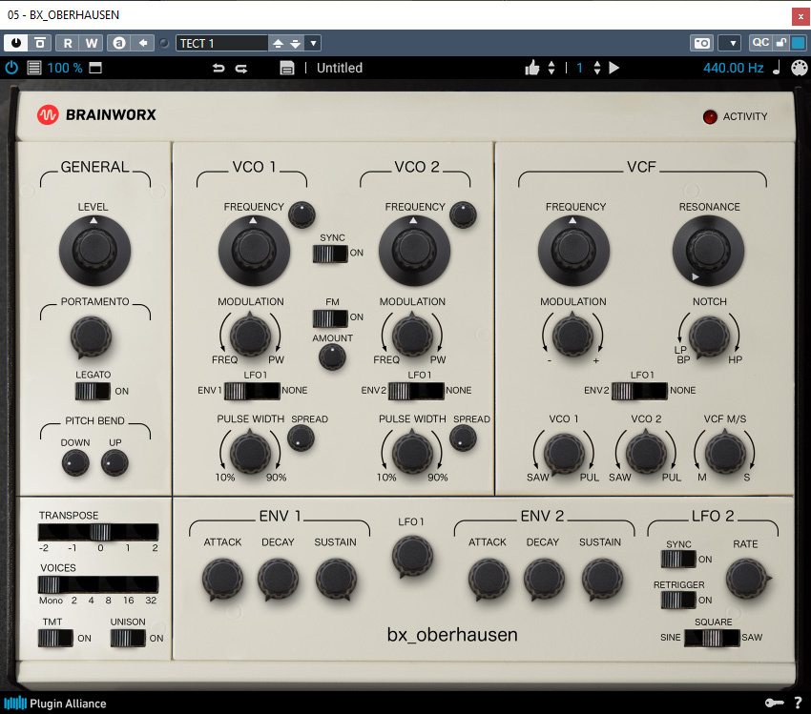Open the dropdown arrow next to camera icon
Viewport: 811px width, 714px height.
point(732,43)
